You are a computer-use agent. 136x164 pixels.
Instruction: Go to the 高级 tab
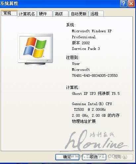tap(61, 14)
